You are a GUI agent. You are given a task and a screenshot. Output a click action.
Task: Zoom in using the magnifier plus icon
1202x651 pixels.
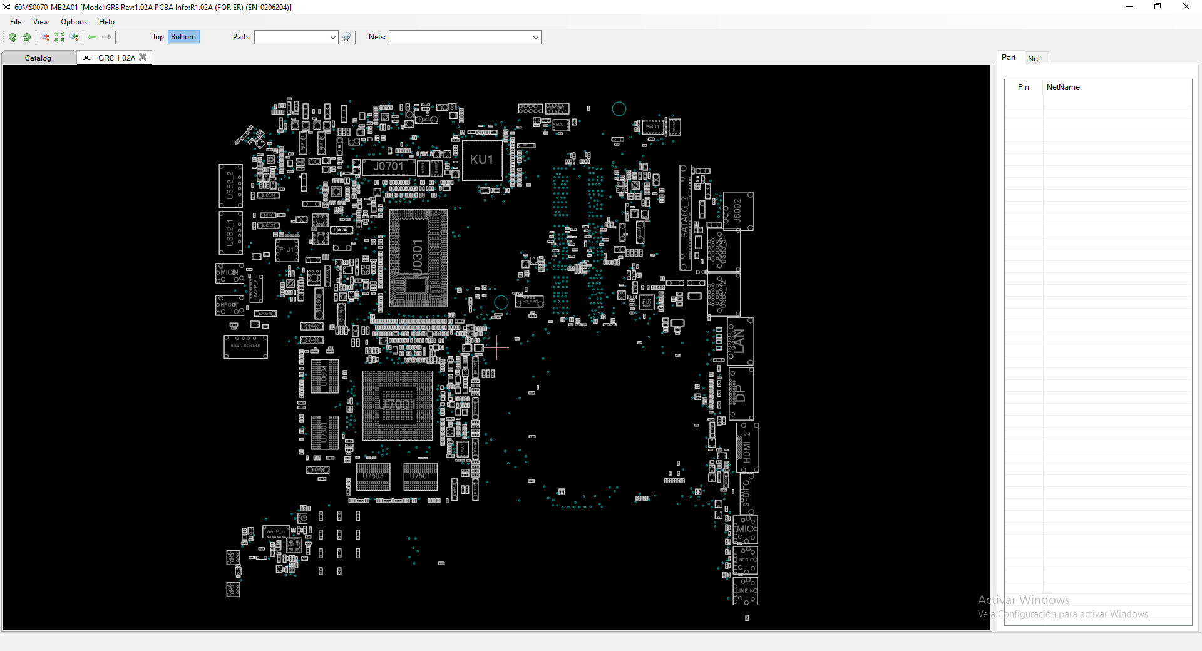(74, 38)
